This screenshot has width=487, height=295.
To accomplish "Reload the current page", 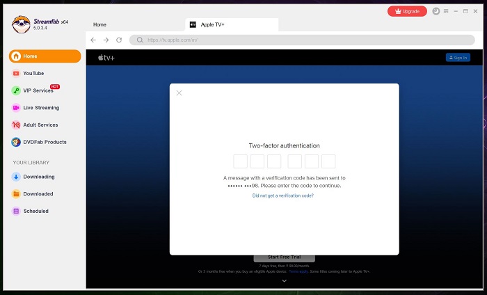I will [x=119, y=40].
